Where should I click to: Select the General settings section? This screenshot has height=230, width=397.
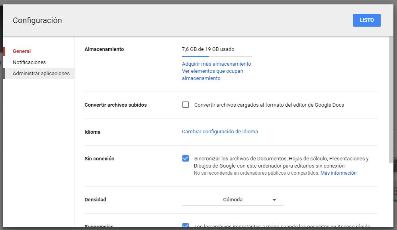point(21,51)
